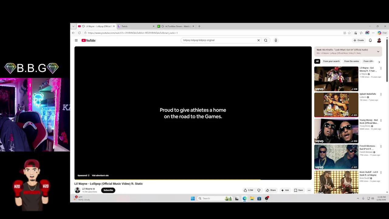Add this page to favorites star
389x219 pixels.
349,33
